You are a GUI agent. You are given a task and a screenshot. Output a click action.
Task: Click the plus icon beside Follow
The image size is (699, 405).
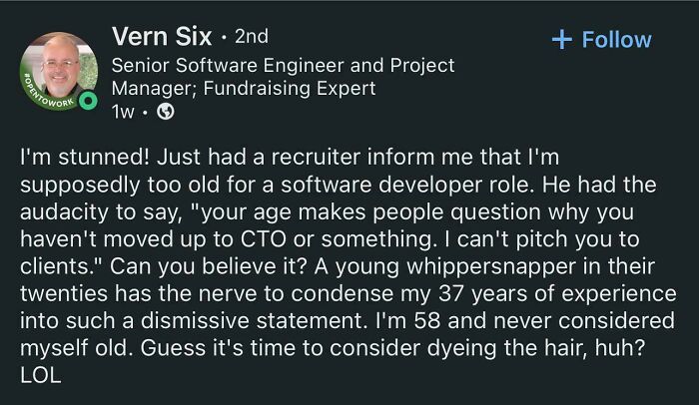pos(563,40)
